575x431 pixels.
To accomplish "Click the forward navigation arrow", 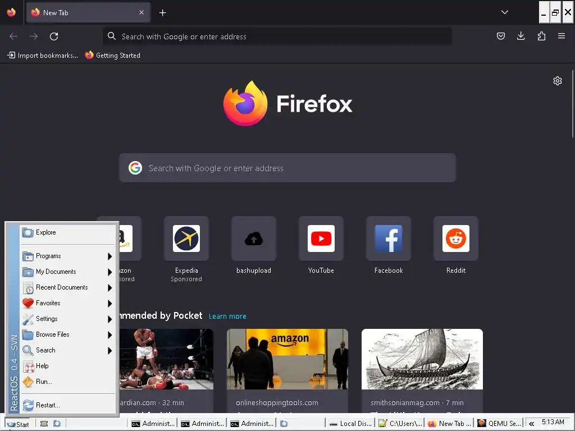I will point(34,36).
